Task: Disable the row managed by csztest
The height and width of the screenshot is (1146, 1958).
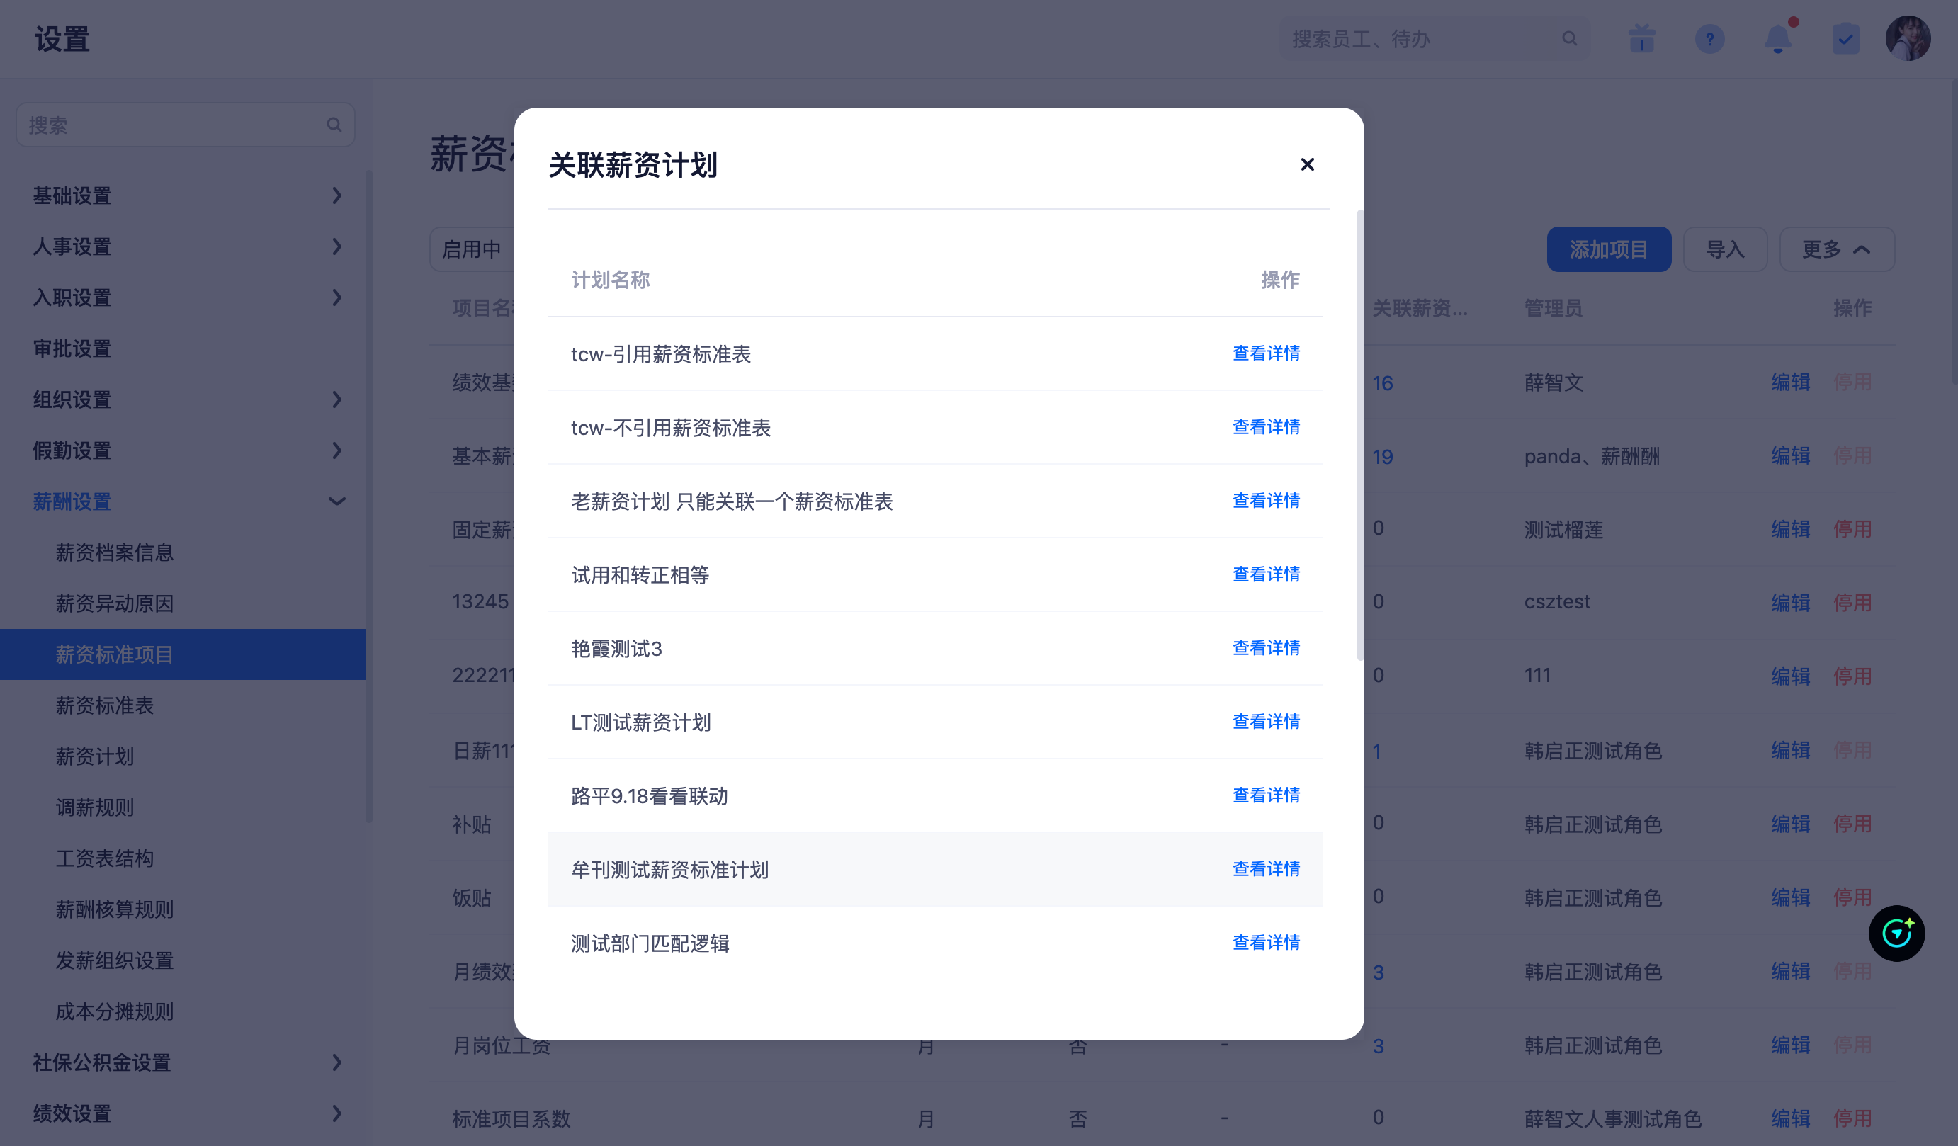Action: point(1852,602)
